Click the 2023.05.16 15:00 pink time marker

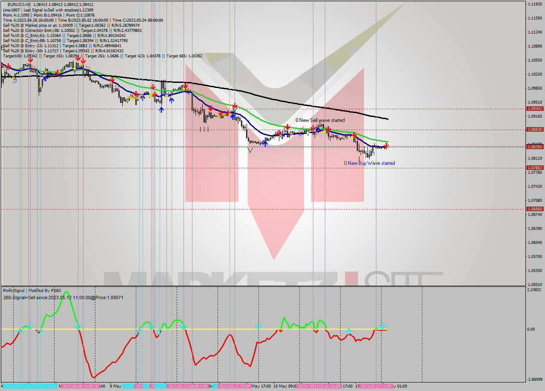pos(324,386)
